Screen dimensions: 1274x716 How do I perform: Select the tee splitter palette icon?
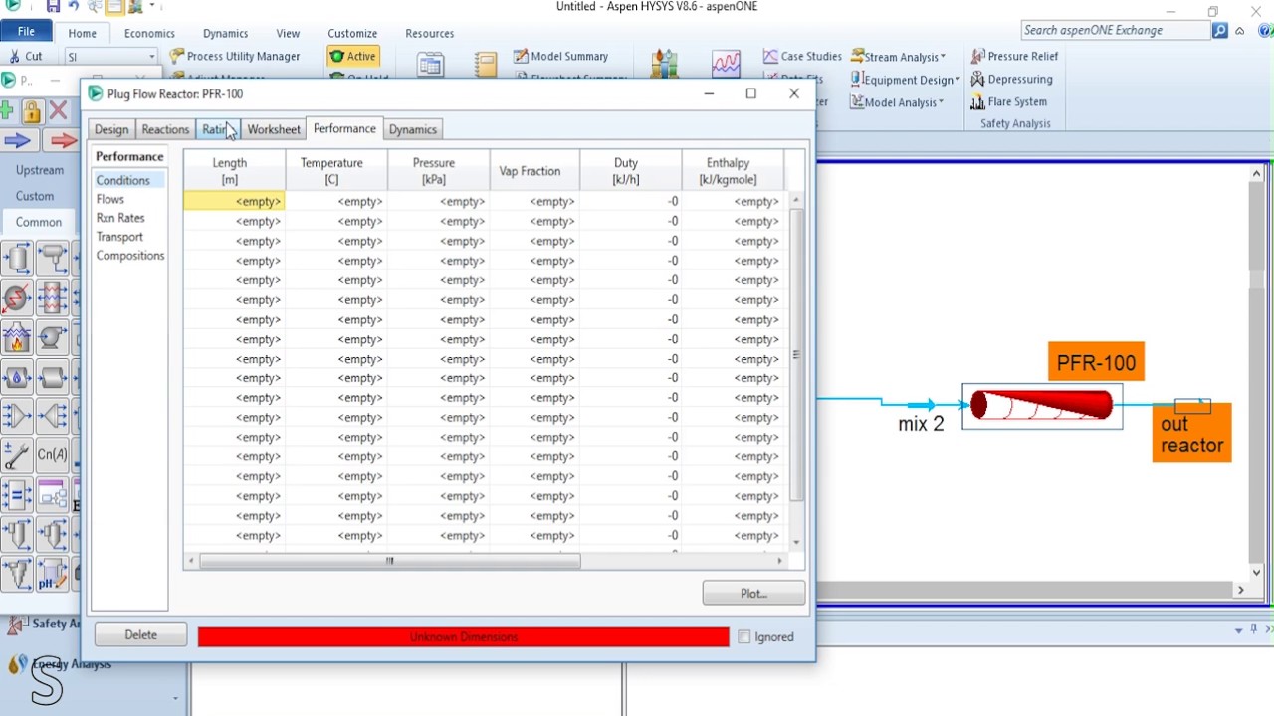coord(53,417)
